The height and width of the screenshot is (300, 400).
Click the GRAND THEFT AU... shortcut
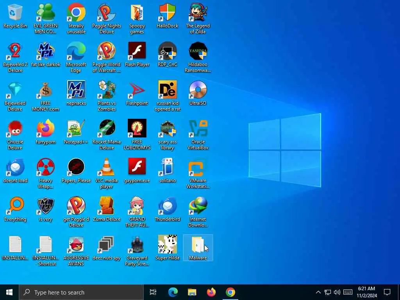(137, 212)
